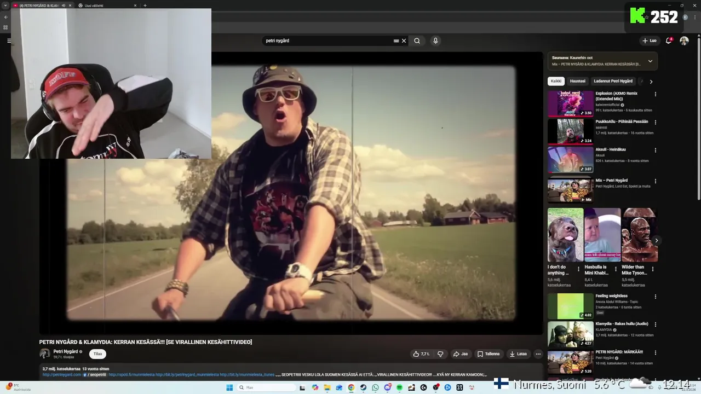Show next Shorts with arrow button
The image size is (701, 394).
pyautogui.click(x=656, y=241)
